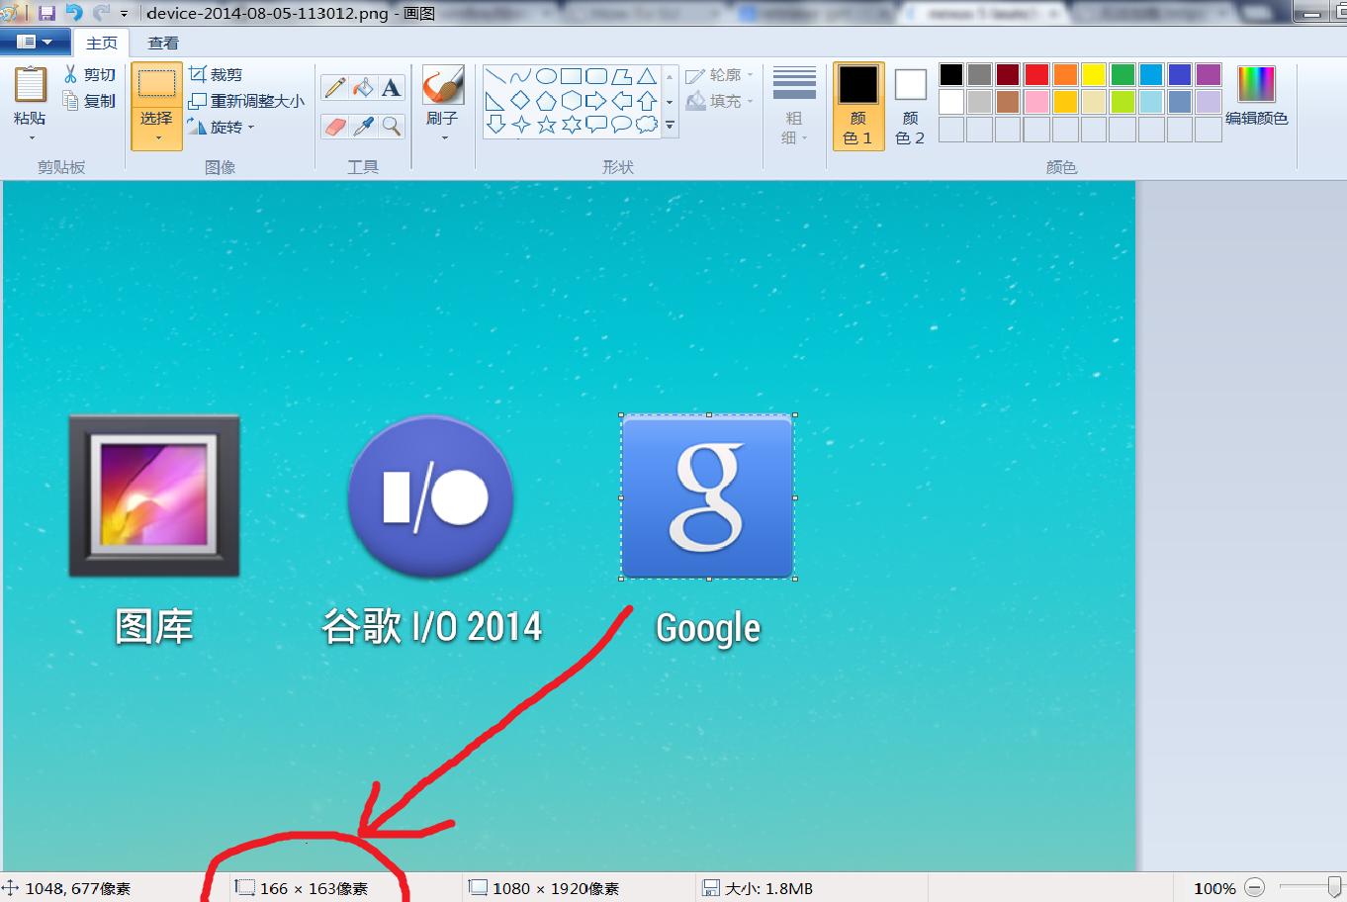Select the Color picker tool
This screenshot has width=1347, height=902.
pos(362,125)
